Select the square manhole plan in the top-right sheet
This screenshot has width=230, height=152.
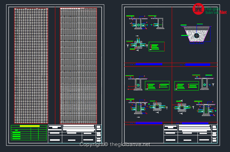click(138, 44)
